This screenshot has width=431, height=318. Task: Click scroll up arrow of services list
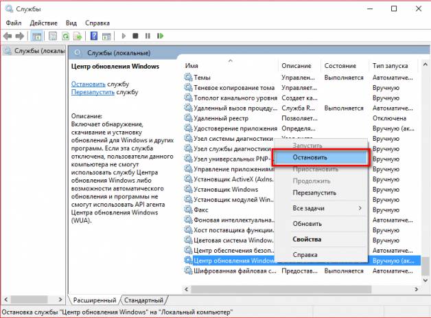[x=425, y=65]
